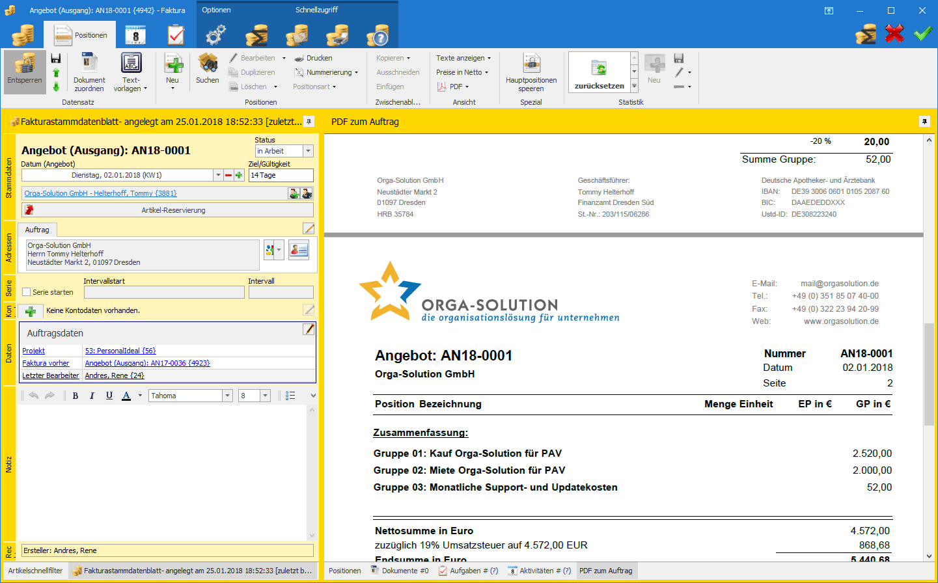Open Aktivitäten # (?) tab
This screenshot has width=938, height=583.
pos(540,571)
